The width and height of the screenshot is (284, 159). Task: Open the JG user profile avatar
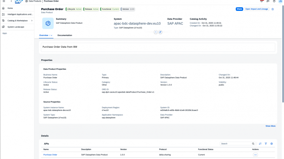(280, 1)
